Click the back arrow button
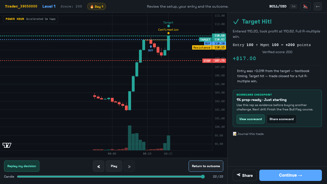This screenshot has height=184, width=327. [x=318, y=6]
